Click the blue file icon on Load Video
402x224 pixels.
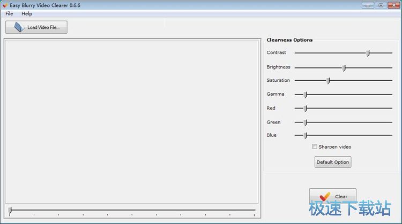19,27
